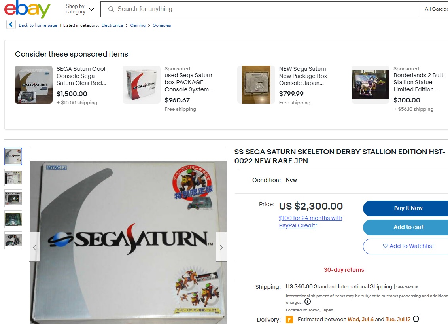This screenshot has height=324, width=448.
Task: Click the back arrow icon beside home page link
Action: (x=11, y=25)
